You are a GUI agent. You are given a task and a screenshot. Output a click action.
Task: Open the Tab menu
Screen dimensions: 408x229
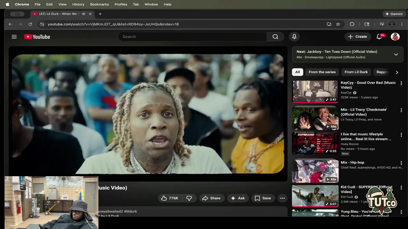click(x=136, y=4)
